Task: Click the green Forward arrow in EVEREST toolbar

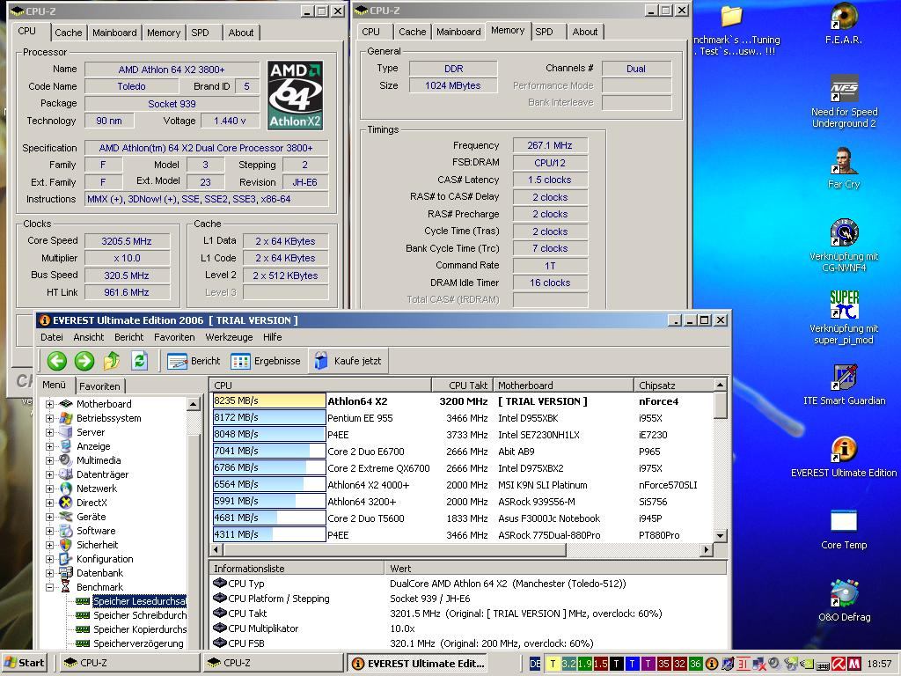Action: (x=84, y=361)
